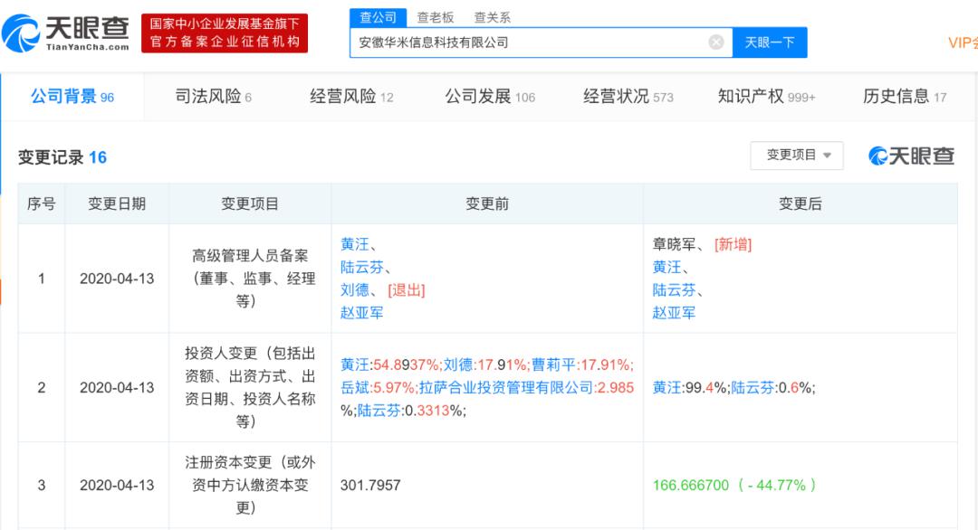Expand the 变更项目 filter dropdown
Viewport: 978px width, 530px height.
[x=797, y=155]
